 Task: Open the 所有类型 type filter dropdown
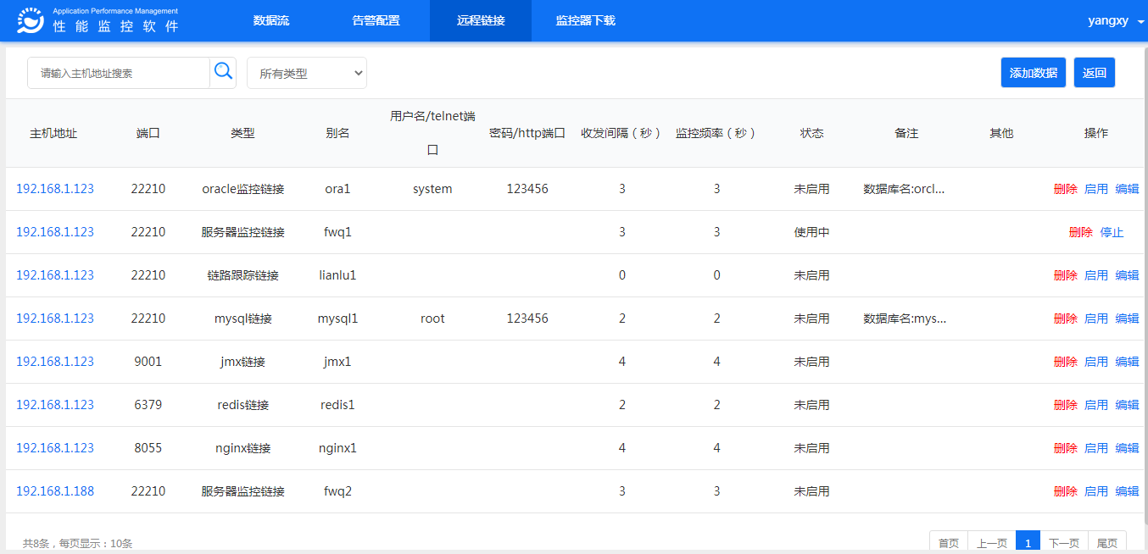point(306,73)
